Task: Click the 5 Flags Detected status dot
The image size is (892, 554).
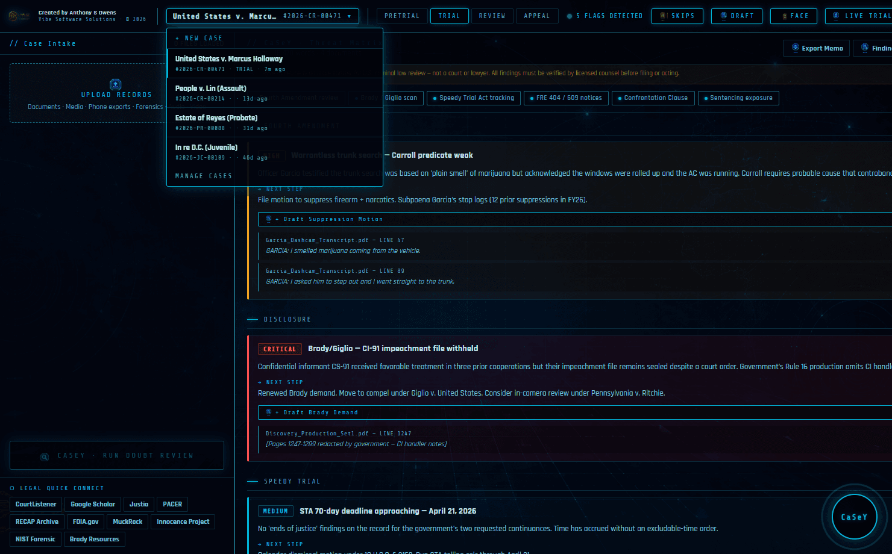Action: pos(570,16)
